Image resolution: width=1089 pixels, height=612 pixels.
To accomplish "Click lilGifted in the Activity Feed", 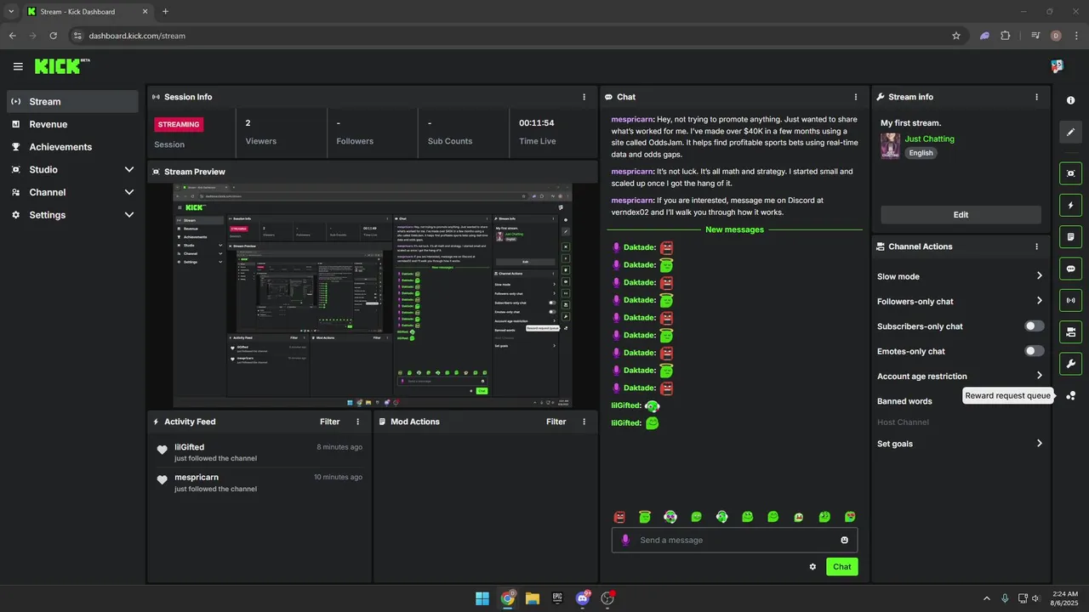I will point(189,447).
